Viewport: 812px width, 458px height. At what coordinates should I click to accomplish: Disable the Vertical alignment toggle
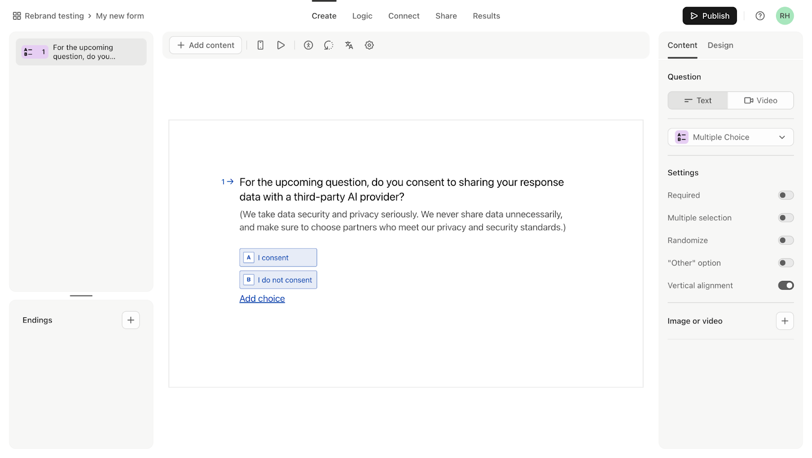pyautogui.click(x=786, y=285)
